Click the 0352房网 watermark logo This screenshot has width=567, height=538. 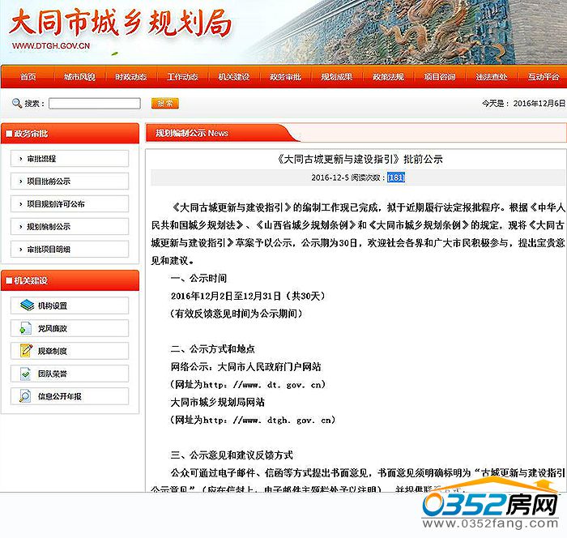(x=488, y=508)
